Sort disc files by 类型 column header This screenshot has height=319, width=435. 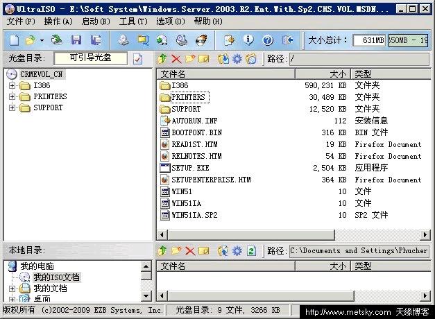391,74
